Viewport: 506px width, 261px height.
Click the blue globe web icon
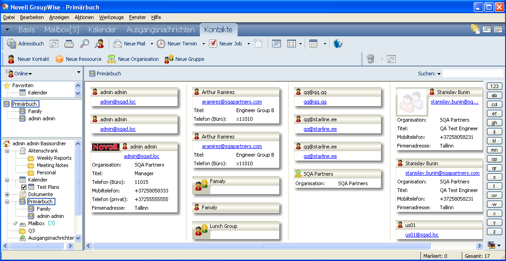pyautogui.click(x=337, y=44)
